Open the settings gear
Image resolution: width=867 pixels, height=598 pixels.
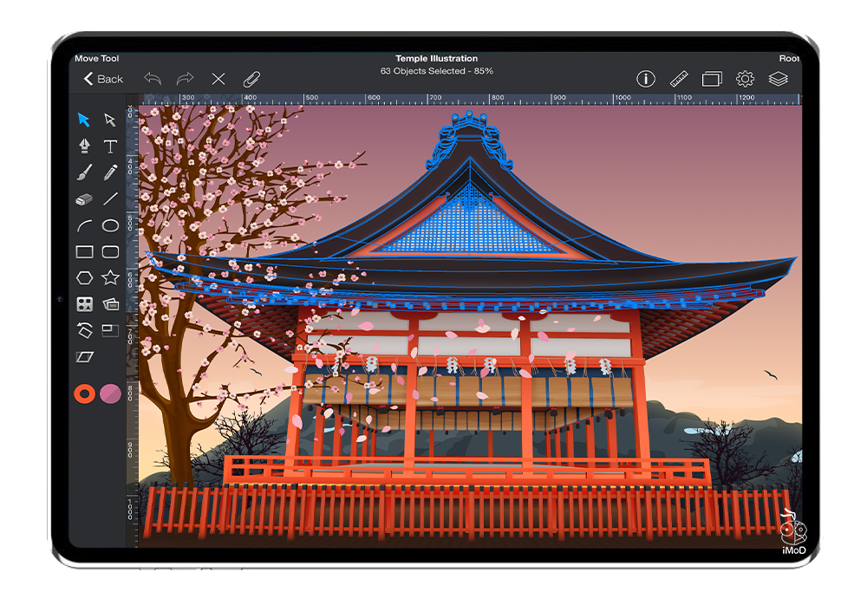click(745, 79)
